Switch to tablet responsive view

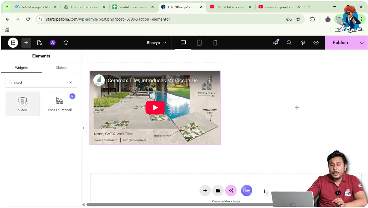tap(199, 43)
